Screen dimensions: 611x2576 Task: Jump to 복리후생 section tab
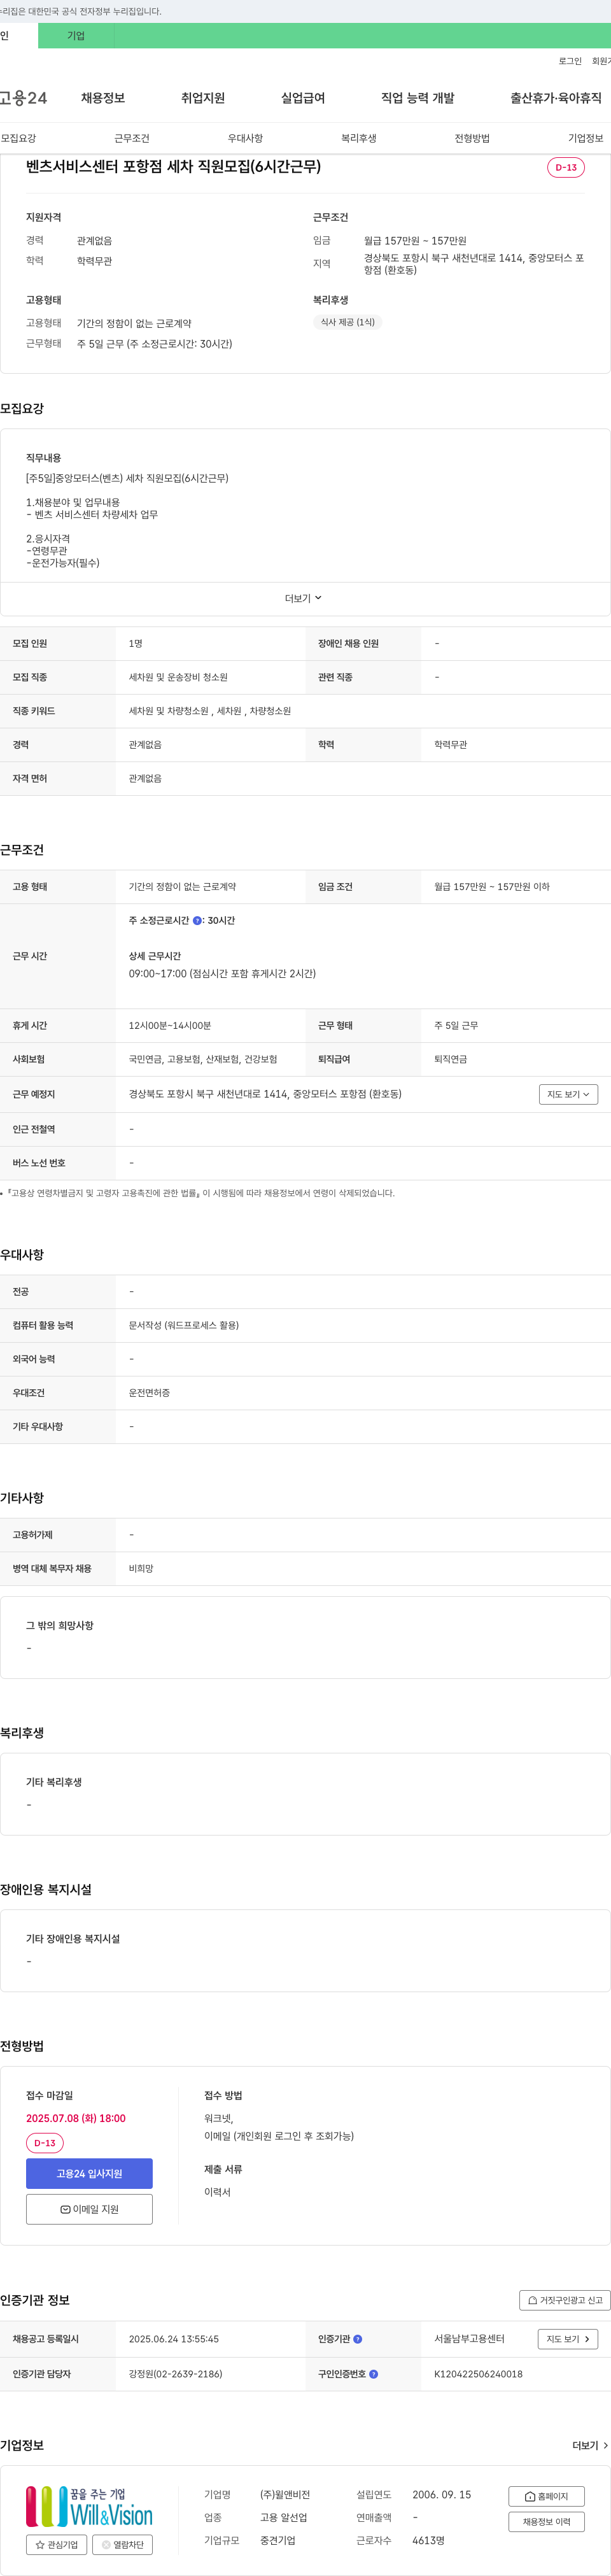click(359, 138)
